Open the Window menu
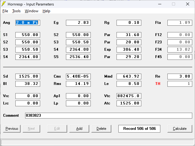Image resolution: width=195 pixels, height=146 pixels. [32, 11]
